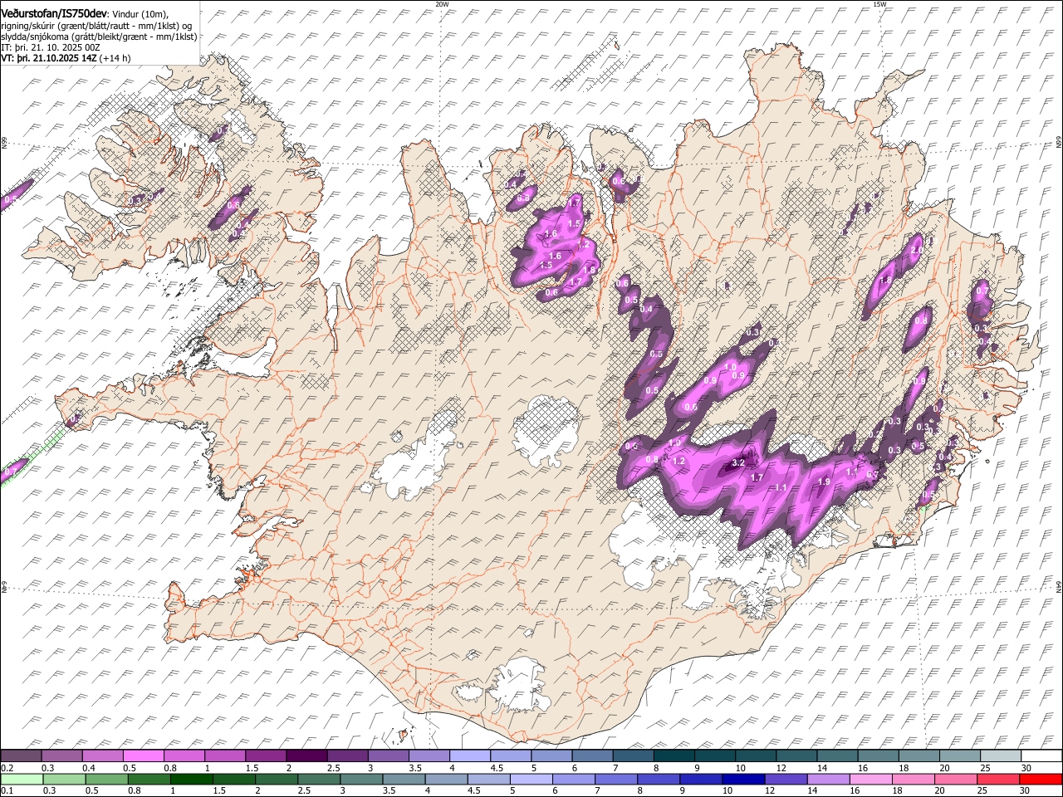
Task: Click the 15W longitude label at the top
Action: click(879, 4)
